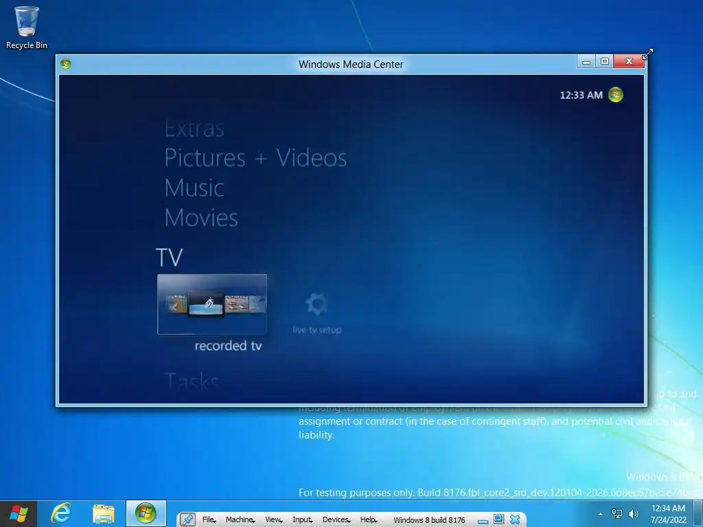
Task: Minimize the VM via the mini toolbar
Action: 483,521
